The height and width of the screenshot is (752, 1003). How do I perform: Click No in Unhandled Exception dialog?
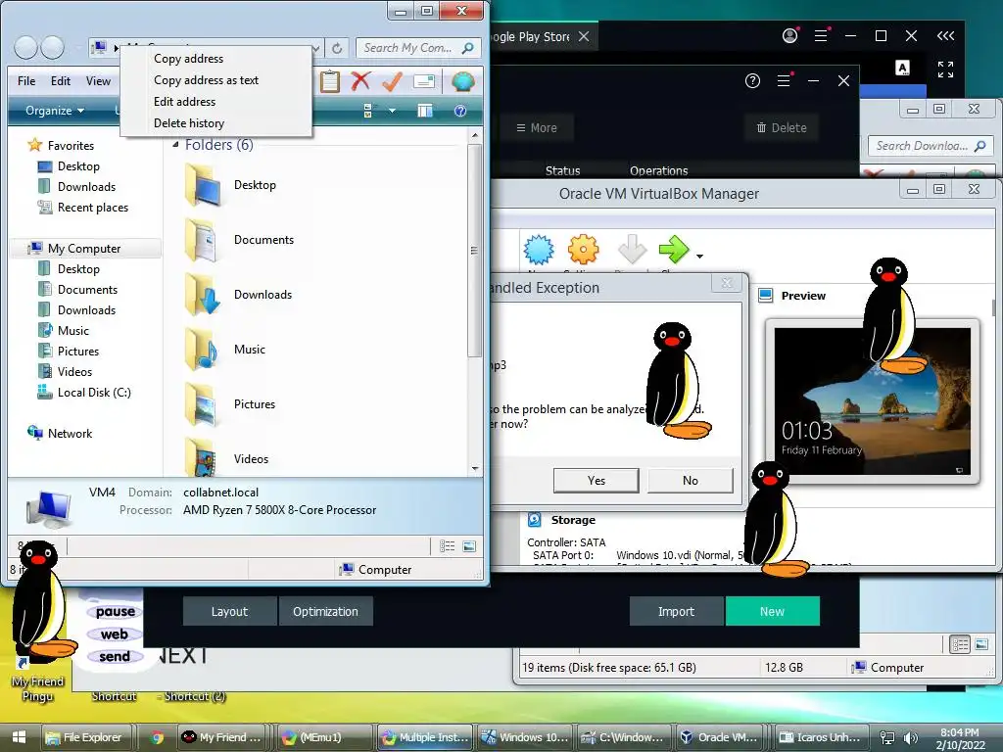tap(691, 480)
